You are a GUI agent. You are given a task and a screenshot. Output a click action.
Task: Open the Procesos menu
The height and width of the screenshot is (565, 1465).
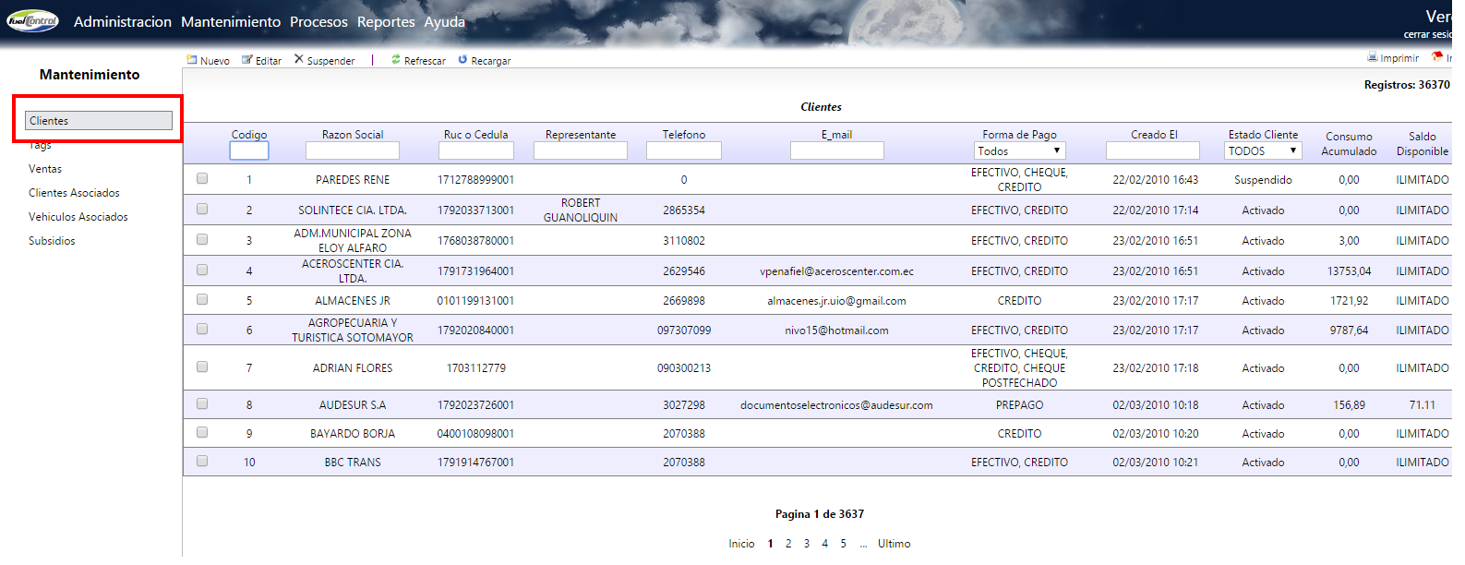pyautogui.click(x=318, y=21)
